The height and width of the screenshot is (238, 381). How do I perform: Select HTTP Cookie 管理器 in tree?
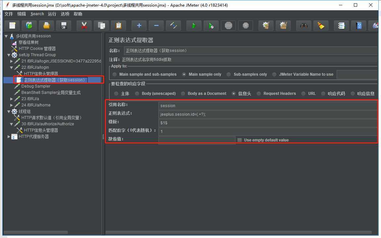pos(37,49)
